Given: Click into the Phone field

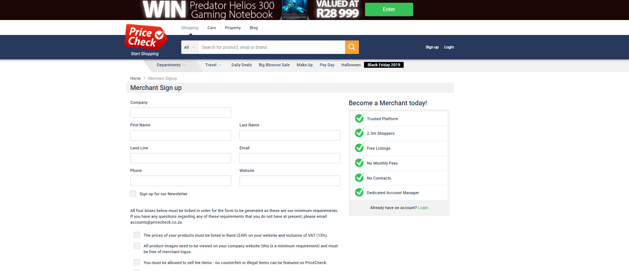Looking at the screenshot, I should pyautogui.click(x=181, y=181).
